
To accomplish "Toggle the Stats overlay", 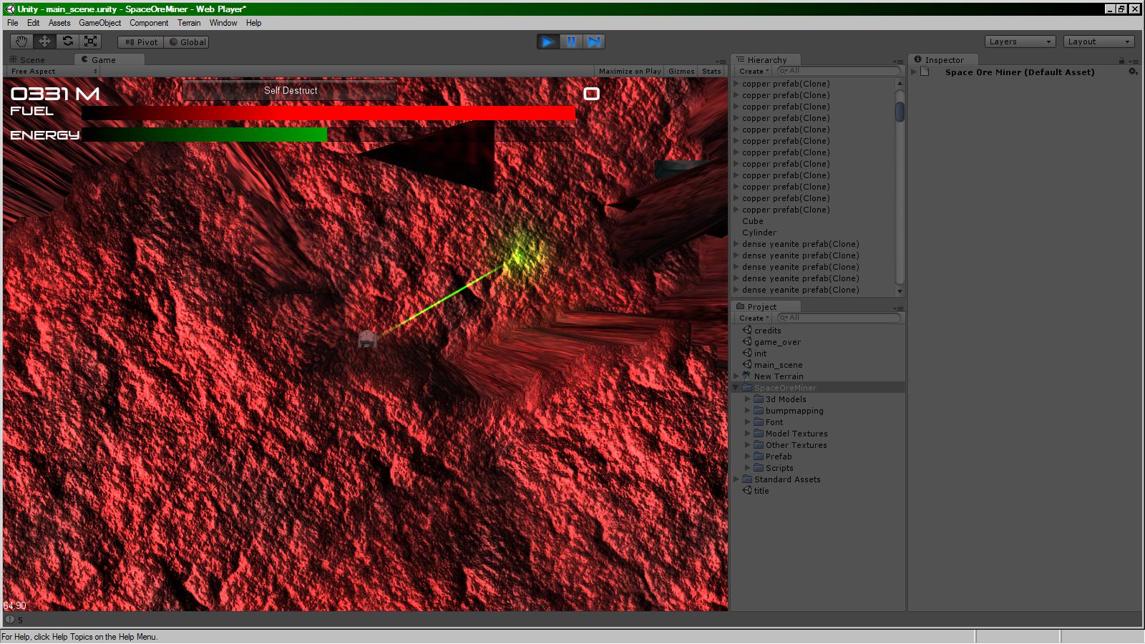I will pos(711,72).
